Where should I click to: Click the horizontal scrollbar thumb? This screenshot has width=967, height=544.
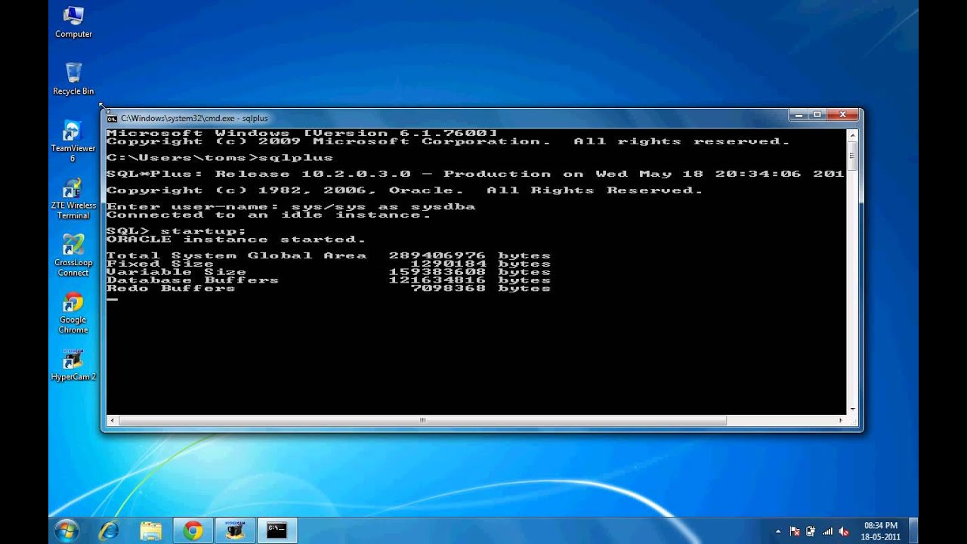422,420
